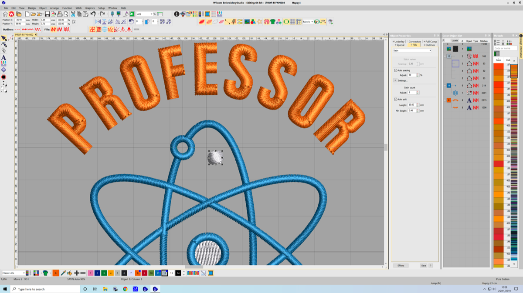Click the New blank design icon
The height and width of the screenshot is (293, 523).
[x=27, y=14]
